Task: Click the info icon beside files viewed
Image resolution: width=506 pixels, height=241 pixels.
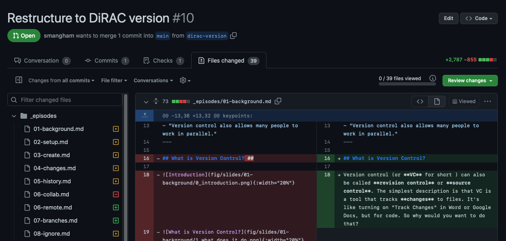Action: point(433,78)
